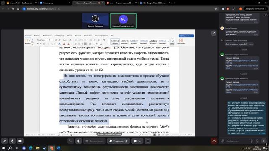The height and width of the screenshot is (151, 269).
Task: Toggle italic formatting in Word
Action: click(x=40, y=44)
